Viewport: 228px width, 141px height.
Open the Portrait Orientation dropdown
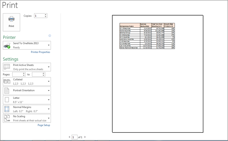pyautogui.click(x=49, y=90)
